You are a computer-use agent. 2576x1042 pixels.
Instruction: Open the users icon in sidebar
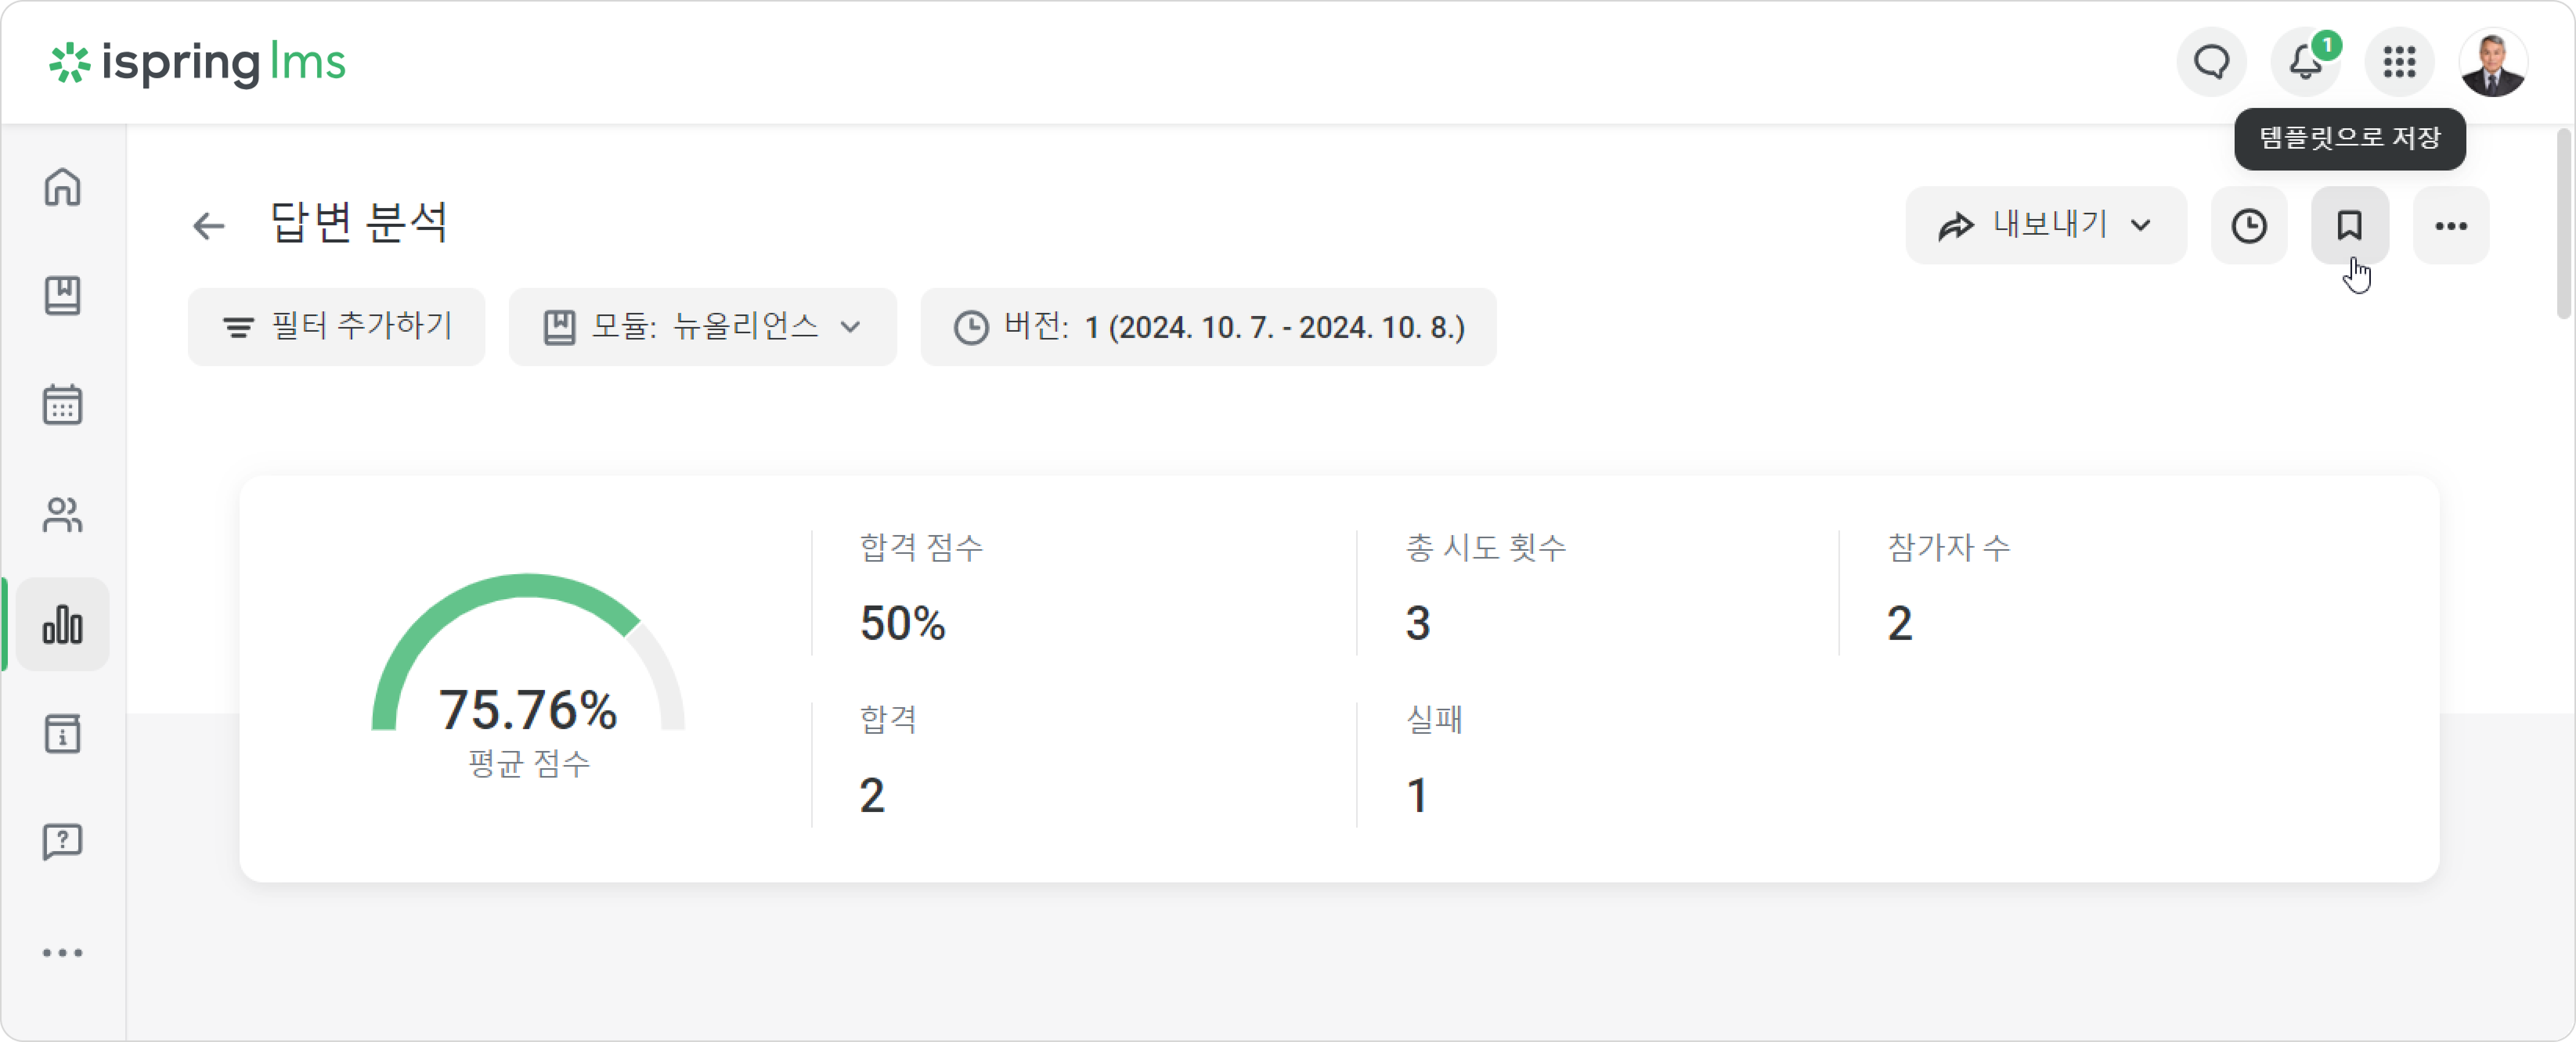62,514
